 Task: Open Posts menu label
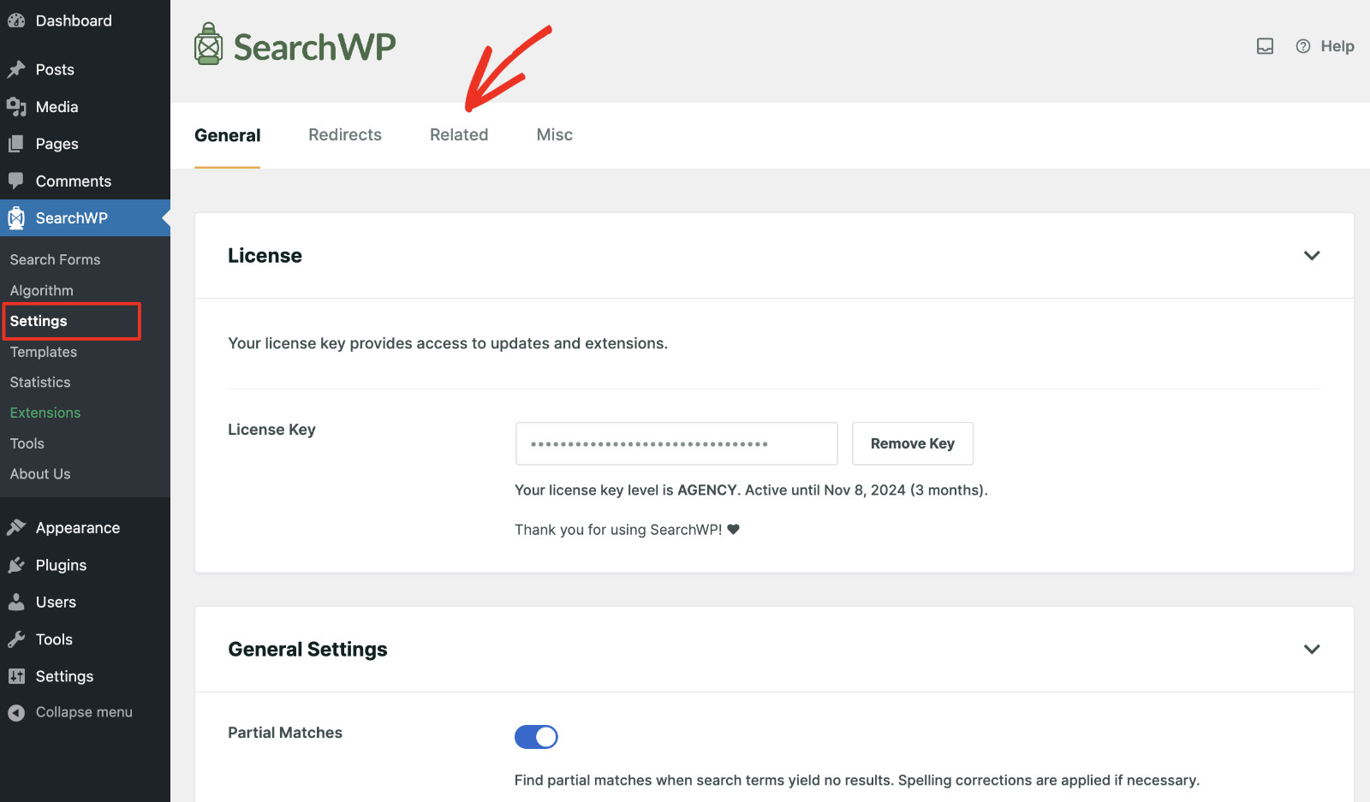click(x=55, y=69)
